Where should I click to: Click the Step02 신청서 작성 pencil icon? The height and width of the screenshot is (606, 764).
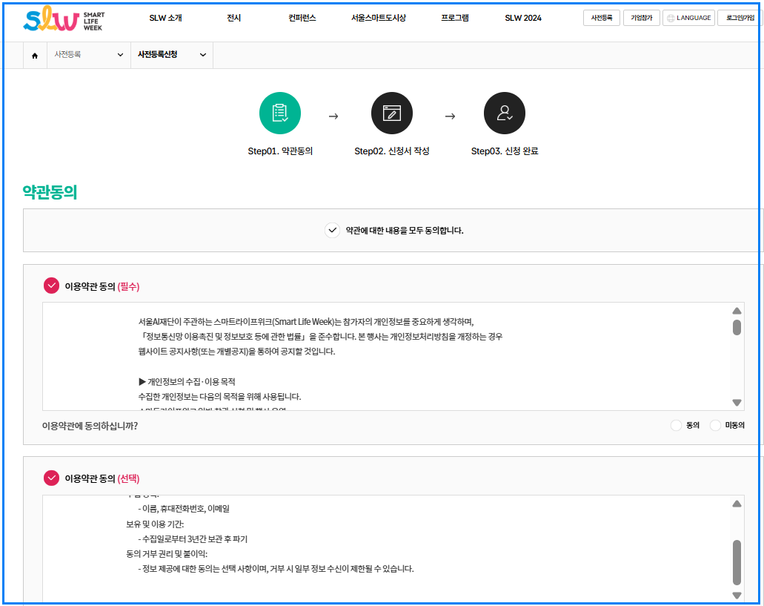pyautogui.click(x=391, y=113)
